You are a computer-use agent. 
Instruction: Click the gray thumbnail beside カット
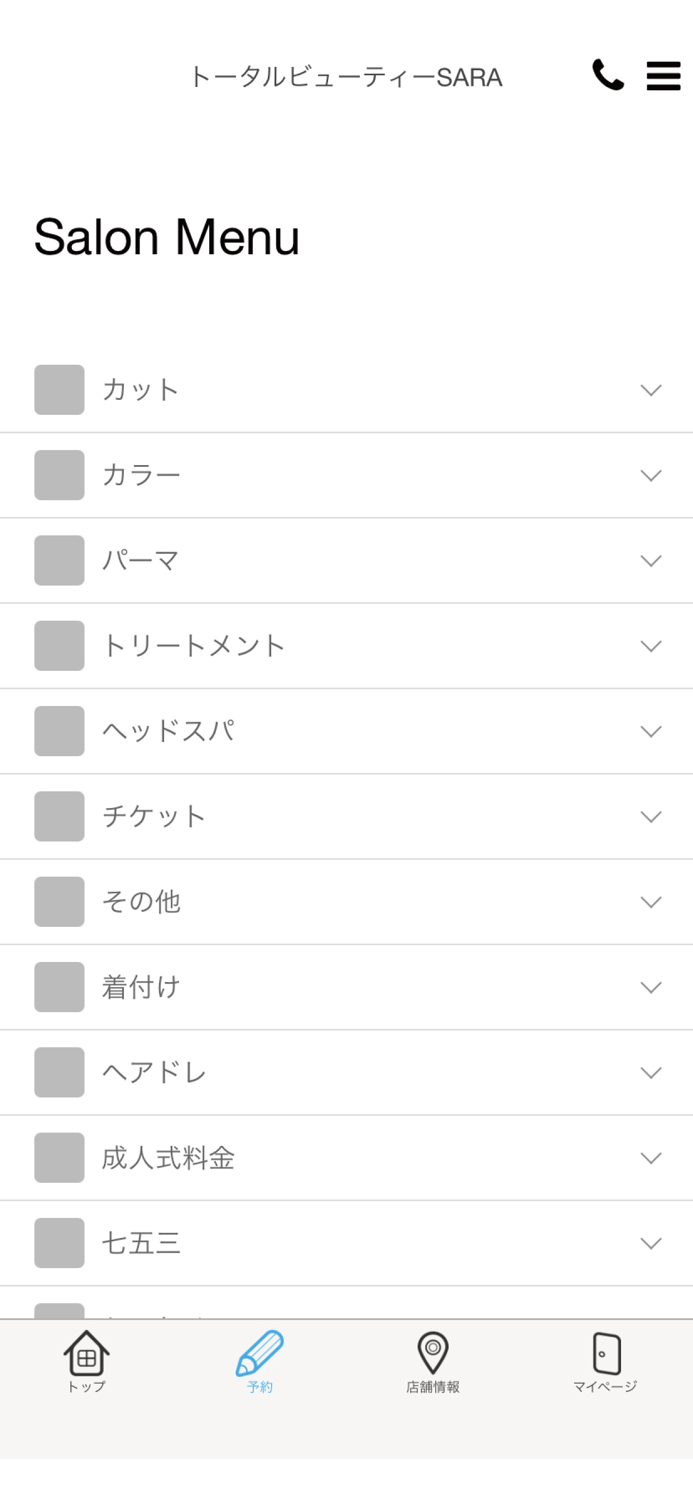[x=59, y=390]
